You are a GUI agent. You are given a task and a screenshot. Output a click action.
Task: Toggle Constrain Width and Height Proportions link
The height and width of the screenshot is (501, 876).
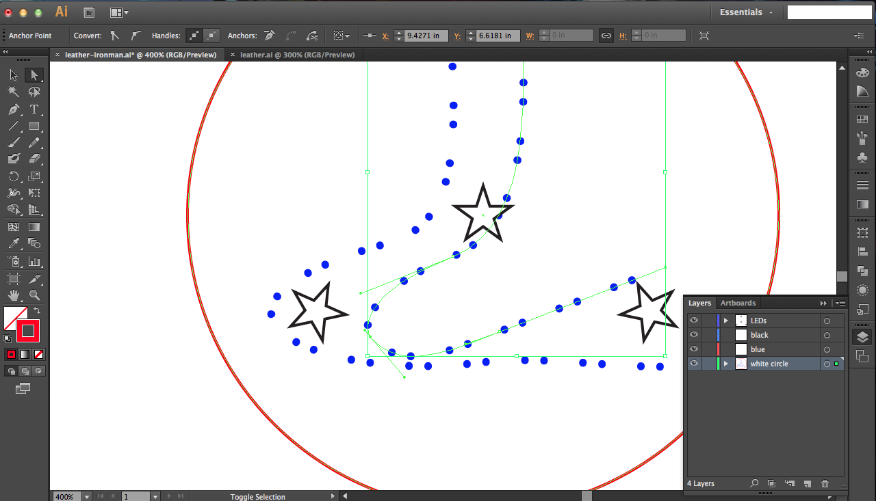click(606, 36)
